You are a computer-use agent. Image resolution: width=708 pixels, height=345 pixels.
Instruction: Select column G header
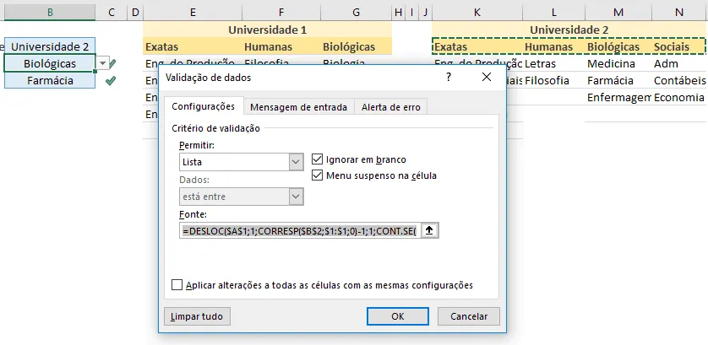357,12
